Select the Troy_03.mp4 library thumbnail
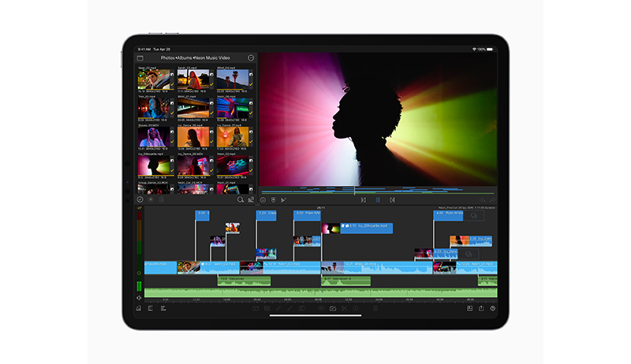 [x=154, y=108]
